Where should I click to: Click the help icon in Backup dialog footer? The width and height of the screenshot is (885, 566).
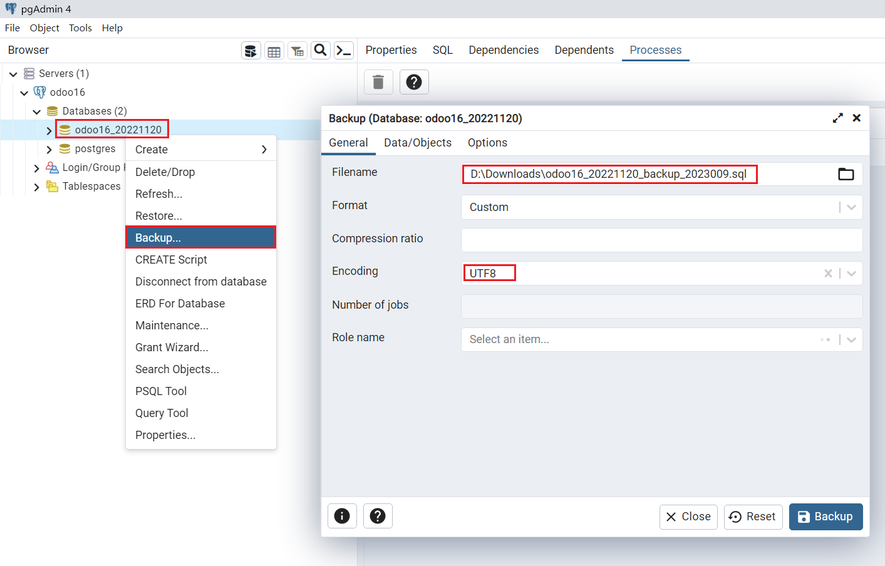point(378,516)
